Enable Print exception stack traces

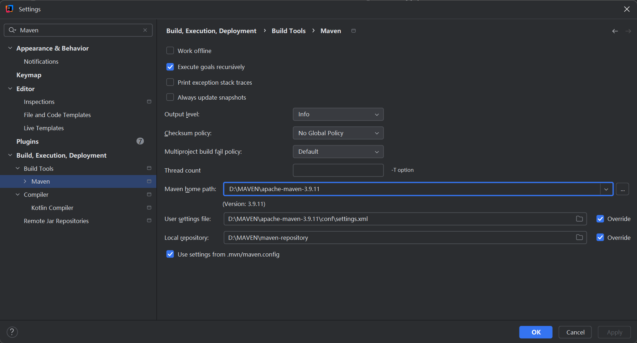pyautogui.click(x=170, y=82)
